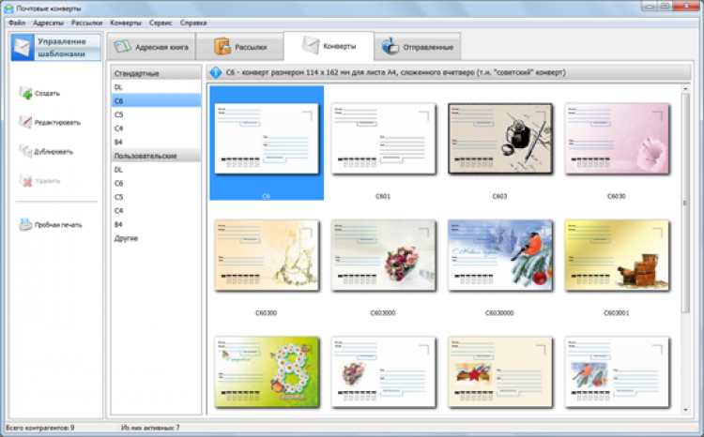Select the C603 inkwell envelope template
Screen dimensions: 704x437
pyautogui.click(x=499, y=139)
